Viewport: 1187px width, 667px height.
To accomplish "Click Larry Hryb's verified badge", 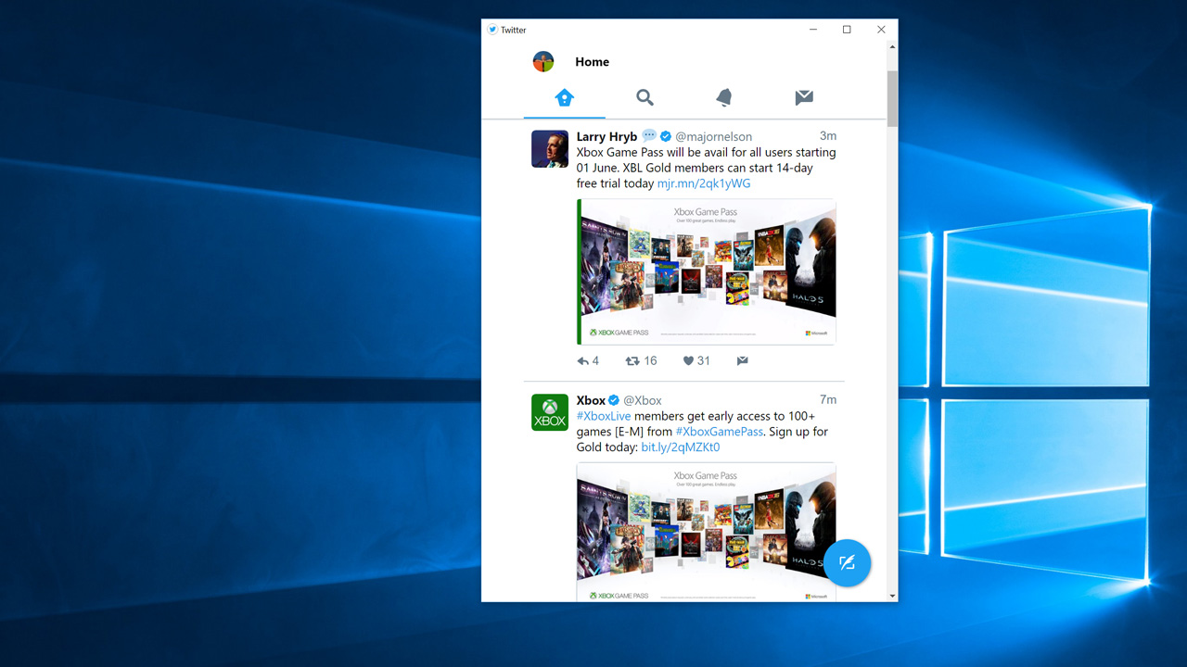I will pyautogui.click(x=665, y=135).
